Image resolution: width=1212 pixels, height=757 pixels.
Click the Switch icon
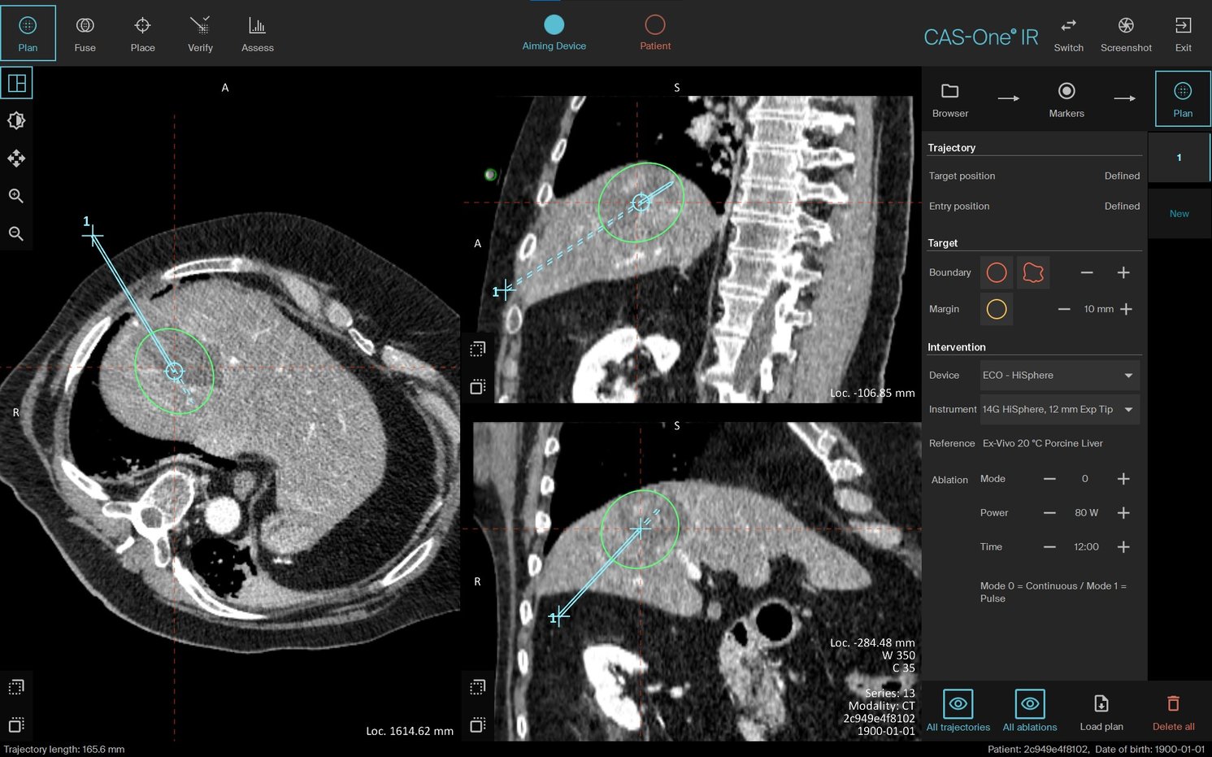click(x=1068, y=34)
